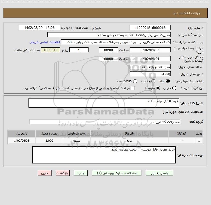
Task: Click the remaining time 18:40:12 field
Action: [x=50, y=50]
